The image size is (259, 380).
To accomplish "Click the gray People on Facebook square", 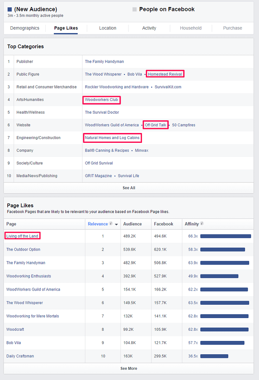I will pyautogui.click(x=134, y=9).
